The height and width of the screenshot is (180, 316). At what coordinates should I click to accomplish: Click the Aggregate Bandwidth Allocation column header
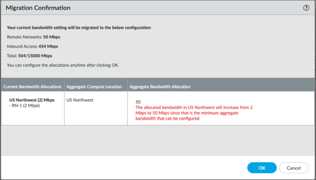(x=161, y=87)
